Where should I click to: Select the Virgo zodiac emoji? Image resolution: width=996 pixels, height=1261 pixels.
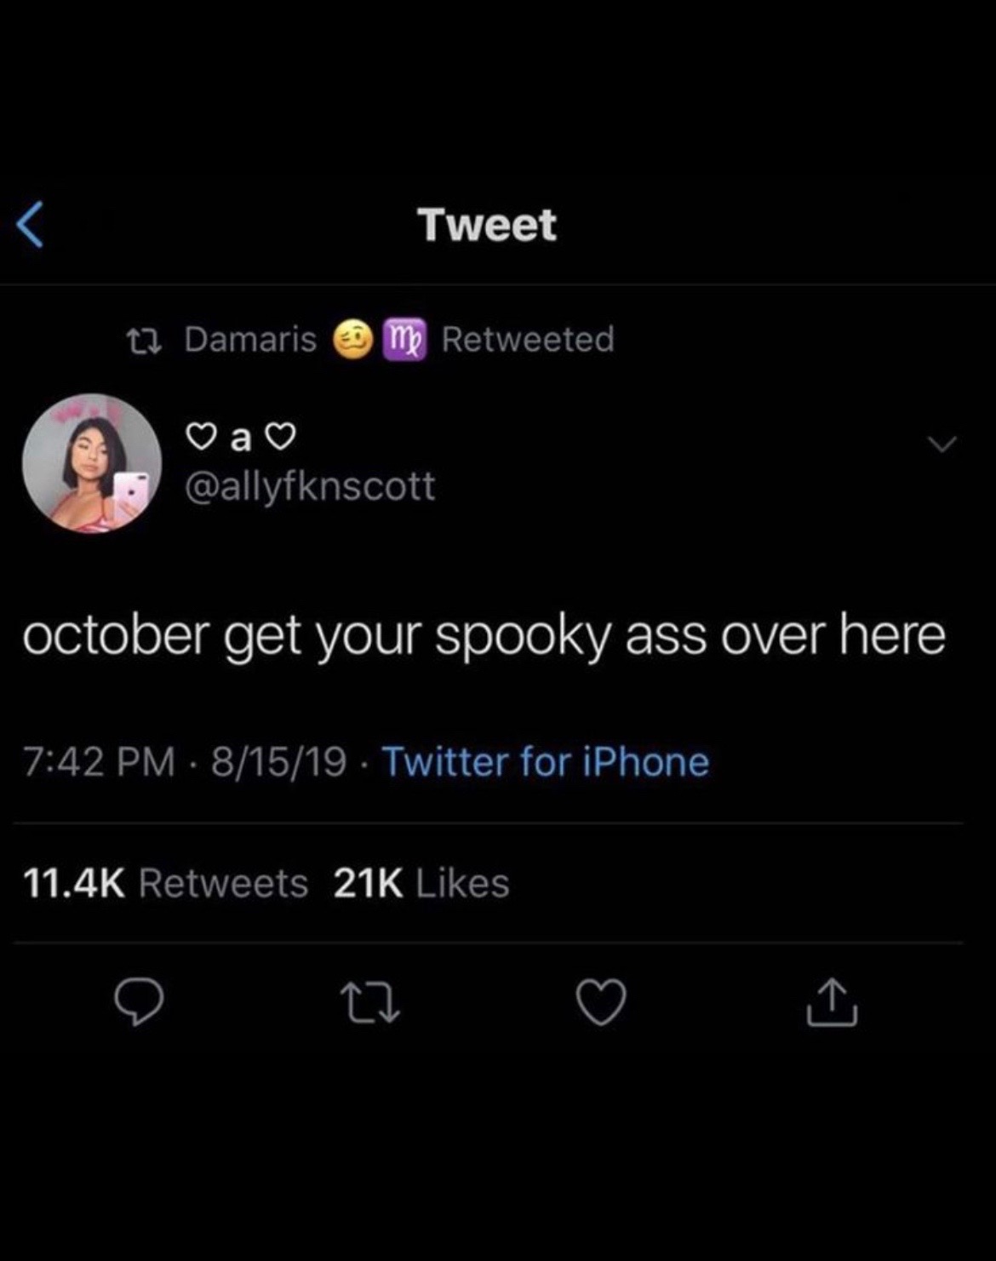coord(404,339)
